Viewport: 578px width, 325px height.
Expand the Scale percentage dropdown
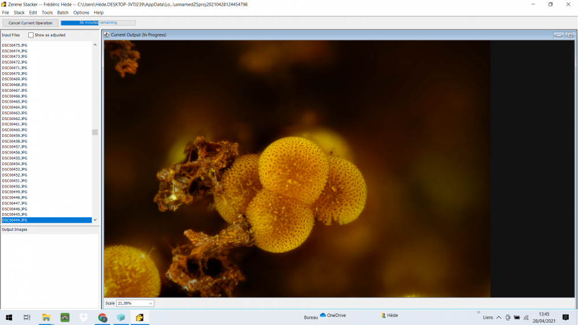click(151, 303)
